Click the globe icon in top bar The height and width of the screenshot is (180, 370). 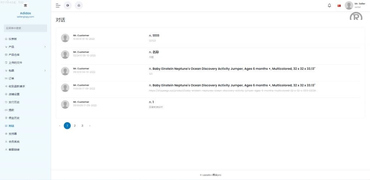[68, 5]
